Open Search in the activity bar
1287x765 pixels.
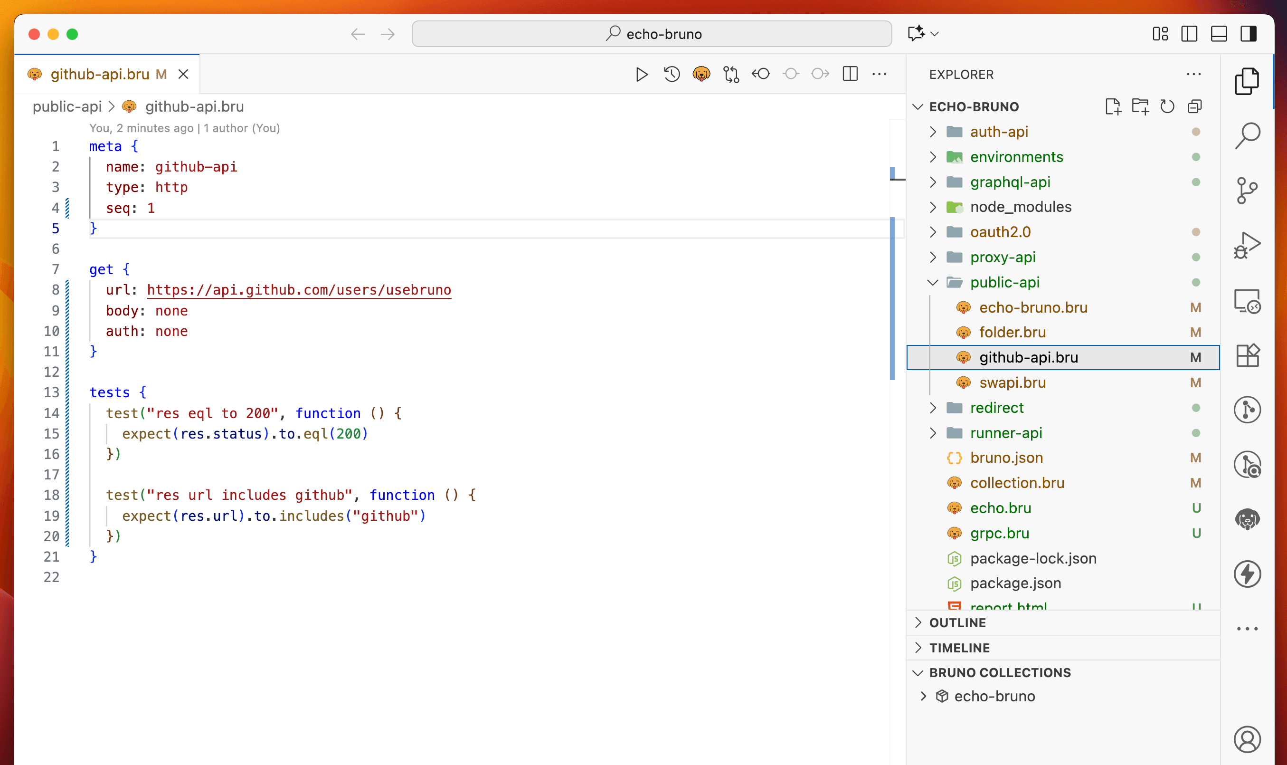(1248, 135)
